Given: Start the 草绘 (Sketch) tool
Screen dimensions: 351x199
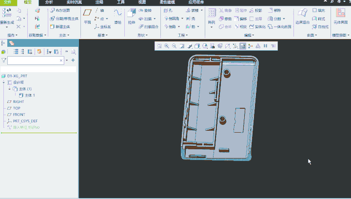Looking at the screenshot, I should pyautogui.click(x=118, y=16).
